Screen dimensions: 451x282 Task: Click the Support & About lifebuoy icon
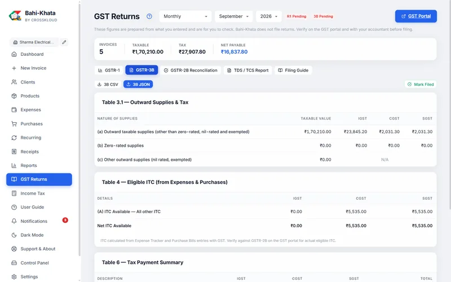pyautogui.click(x=14, y=249)
